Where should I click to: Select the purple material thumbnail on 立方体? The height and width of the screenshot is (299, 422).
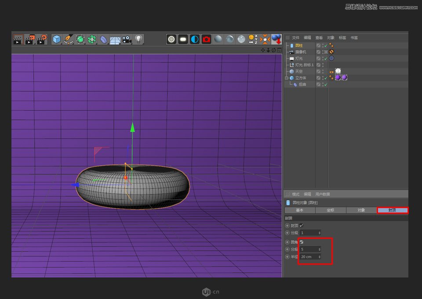[338, 77]
